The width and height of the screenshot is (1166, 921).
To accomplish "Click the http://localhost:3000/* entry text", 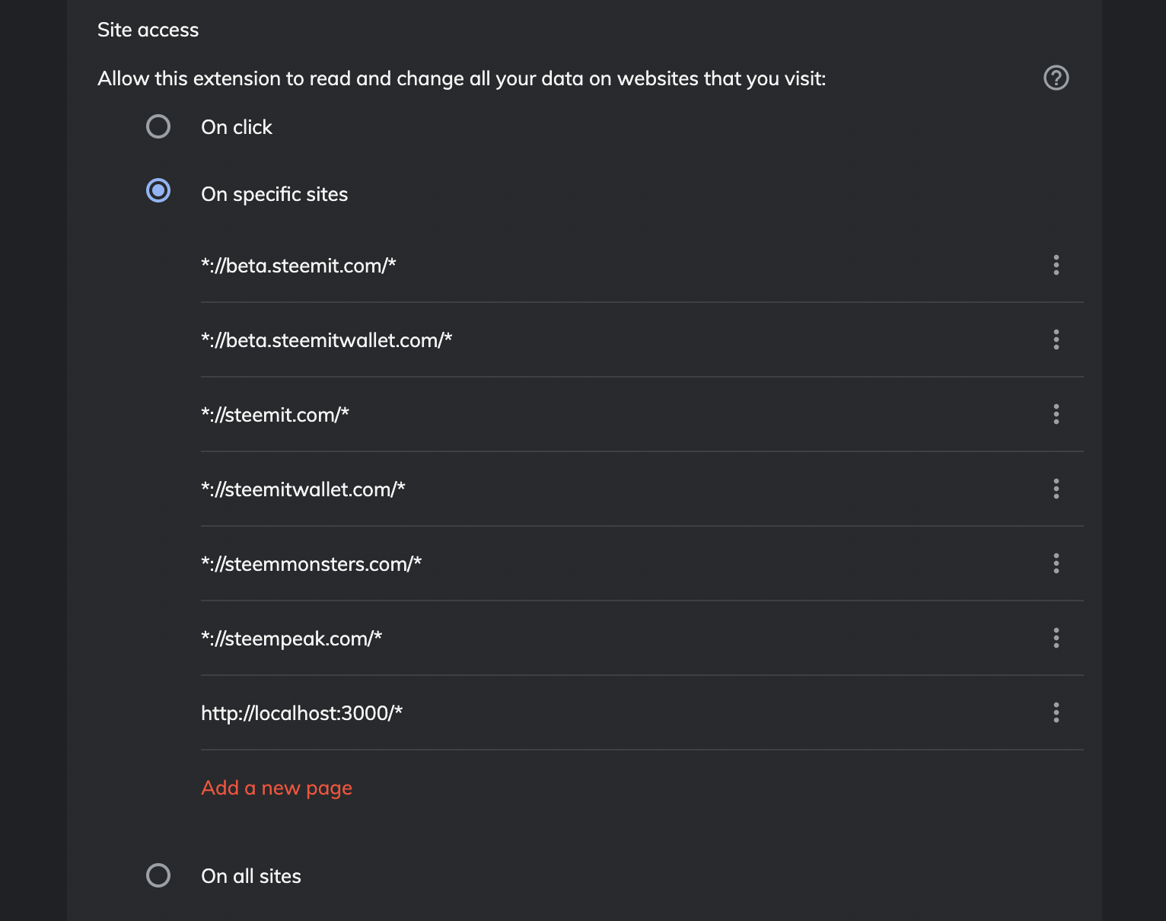I will tap(301, 713).
